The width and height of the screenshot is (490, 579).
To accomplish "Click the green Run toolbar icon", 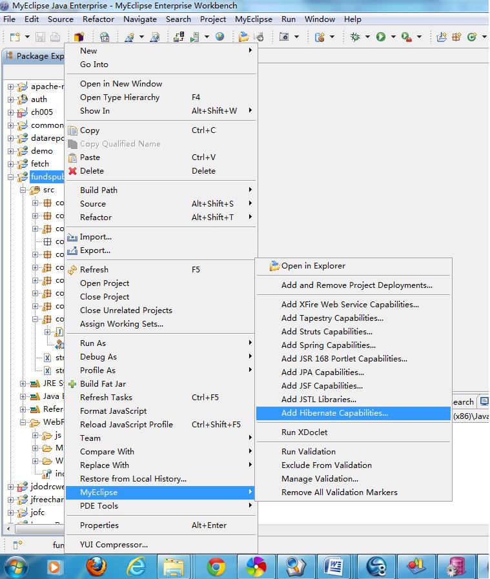I will tap(381, 37).
